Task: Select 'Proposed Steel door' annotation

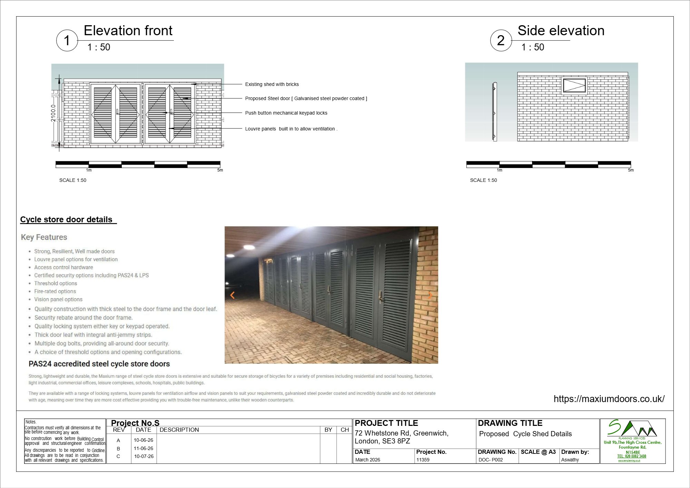Action: coord(306,98)
